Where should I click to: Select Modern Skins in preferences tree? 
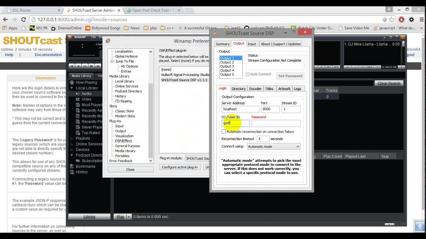[x=125, y=116]
